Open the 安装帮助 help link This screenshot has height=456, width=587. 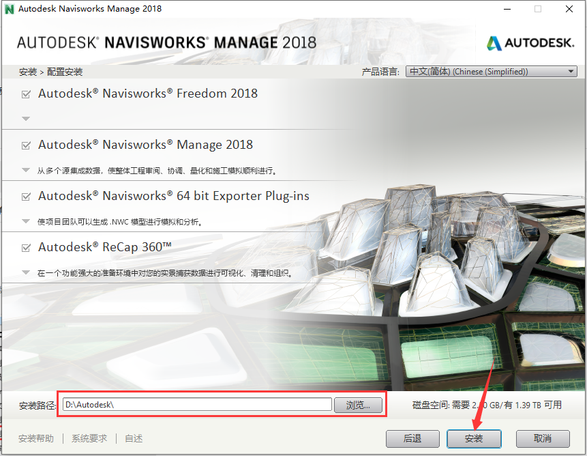point(36,438)
